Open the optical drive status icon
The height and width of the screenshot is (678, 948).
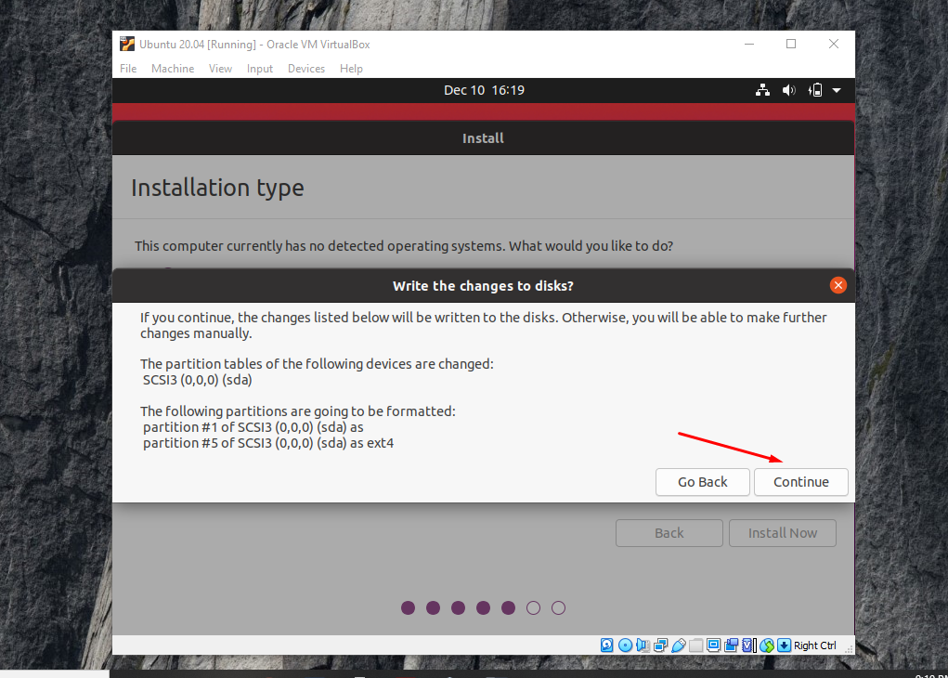click(x=625, y=645)
